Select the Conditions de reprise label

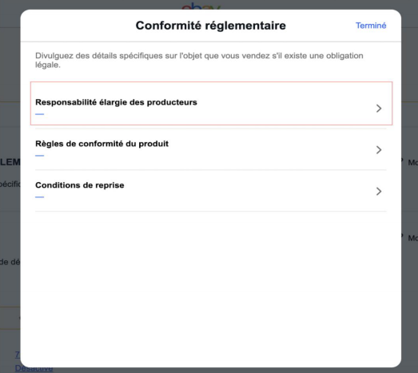(80, 185)
